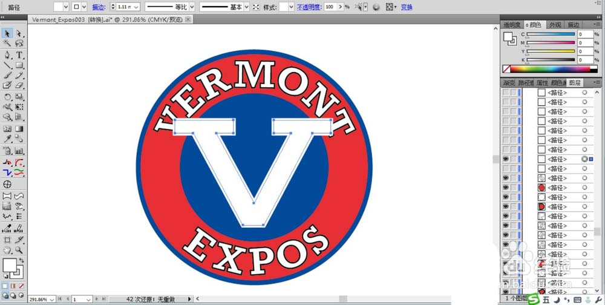The image size is (605, 305).
Task: Set paint mode to Color
Action: (x=5, y=286)
